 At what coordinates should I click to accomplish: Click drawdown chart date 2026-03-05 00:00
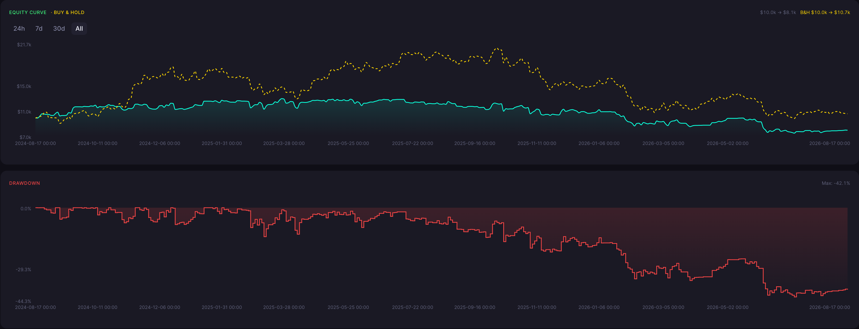pyautogui.click(x=663, y=307)
